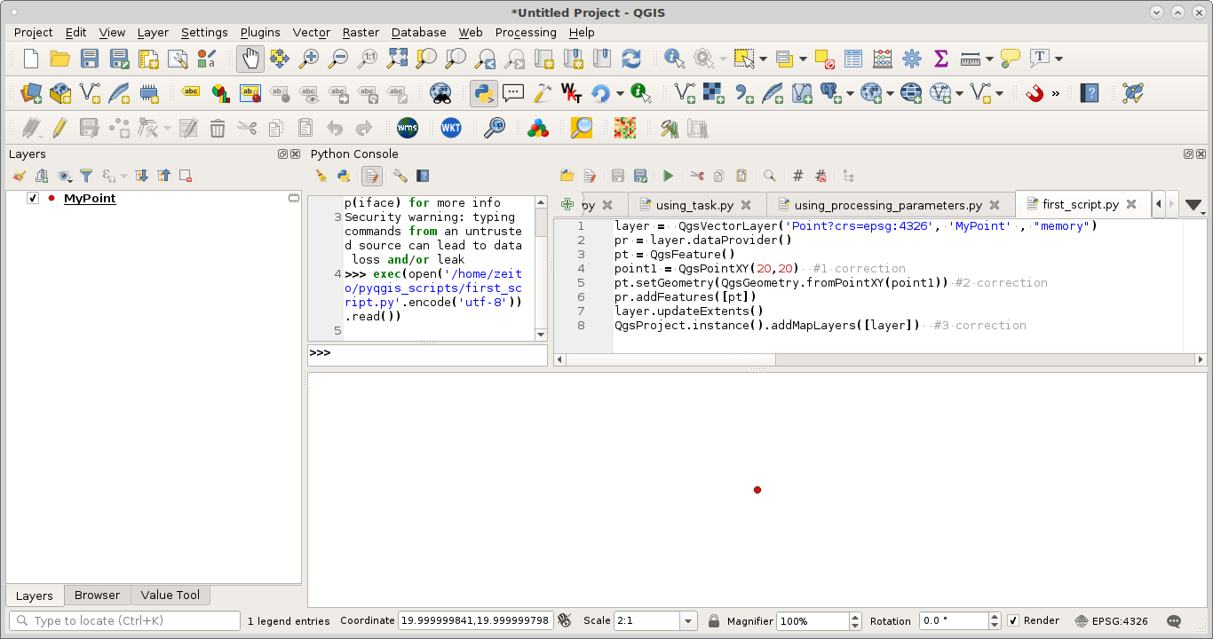
Task: Click the EPSG:4326 CRS button
Action: point(1111,621)
